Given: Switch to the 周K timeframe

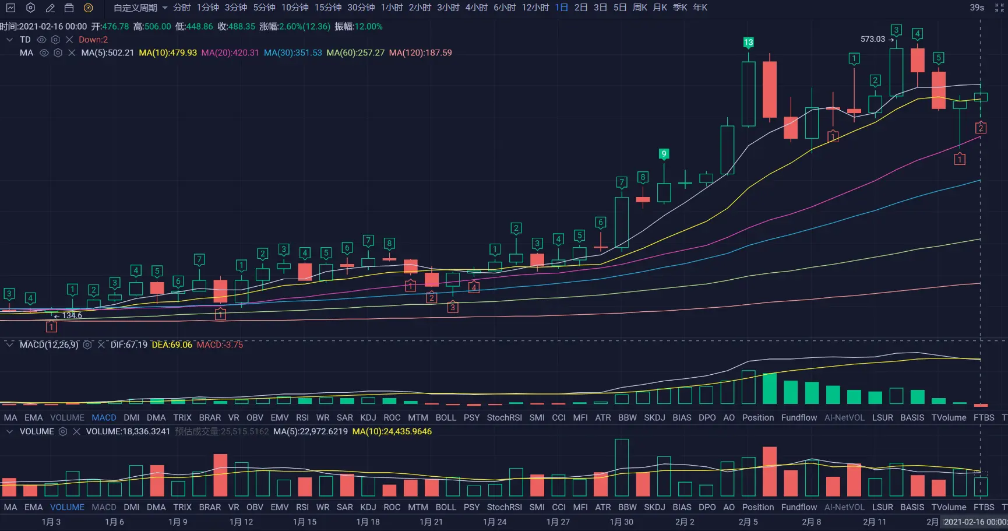Looking at the screenshot, I should tap(640, 8).
